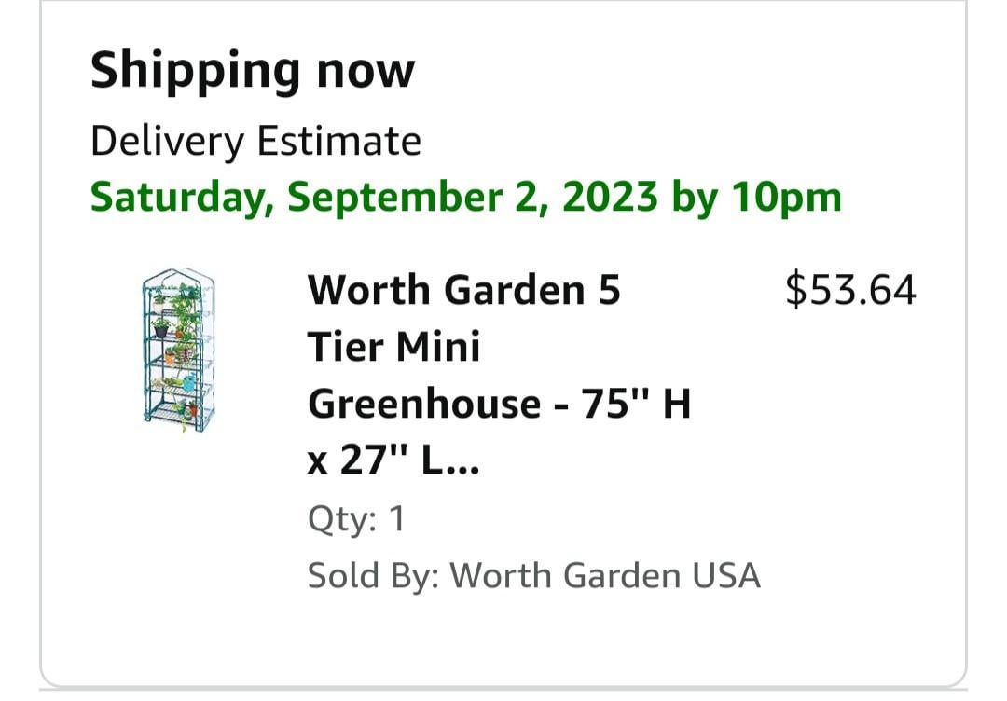The width and height of the screenshot is (1007, 701).
Task: Select the year "2023" in the delivery estimate
Action: (x=610, y=198)
